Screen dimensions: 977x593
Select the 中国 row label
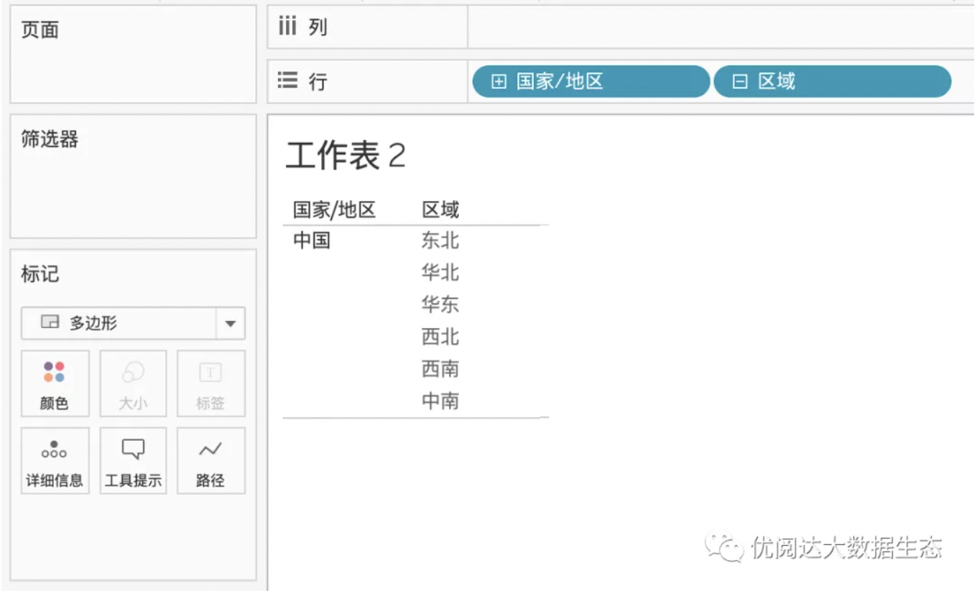pos(312,241)
